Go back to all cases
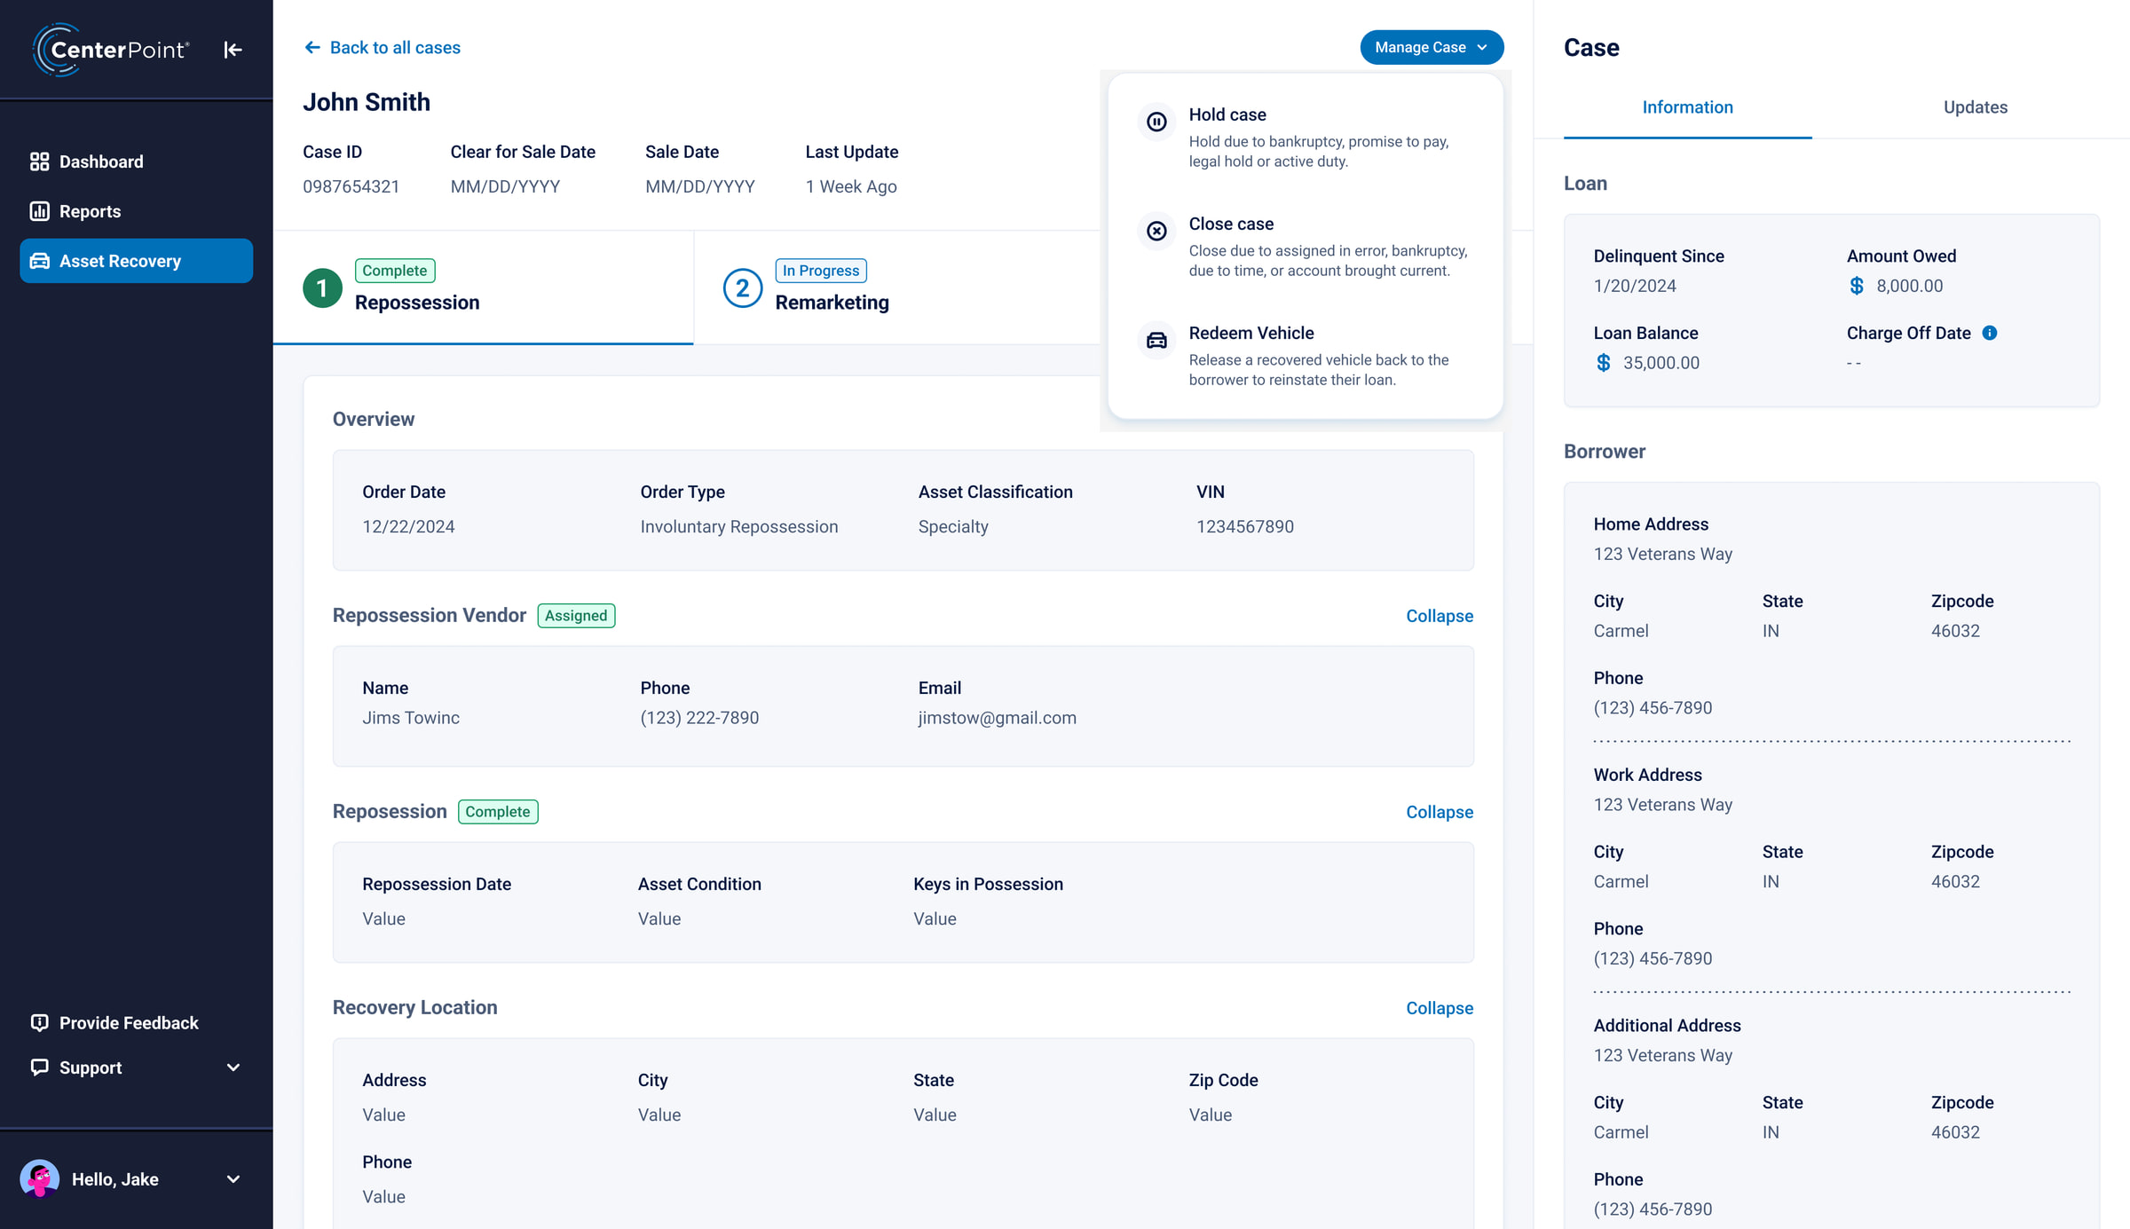Viewport: 2130px width, 1229px height. pos(383,47)
